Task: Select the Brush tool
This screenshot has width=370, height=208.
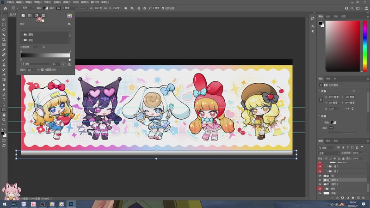Action: click(x=4, y=60)
